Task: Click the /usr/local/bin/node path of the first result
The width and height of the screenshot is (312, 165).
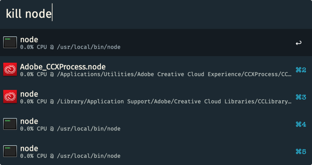Action: (89, 47)
